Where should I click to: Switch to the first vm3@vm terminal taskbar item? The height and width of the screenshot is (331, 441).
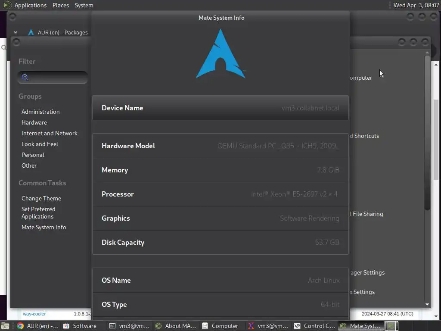click(x=129, y=326)
